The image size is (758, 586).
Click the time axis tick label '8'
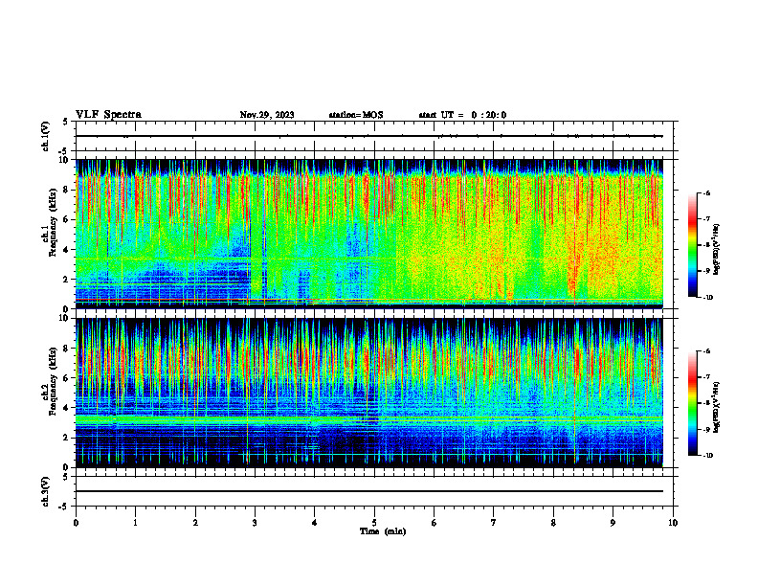pos(553,523)
